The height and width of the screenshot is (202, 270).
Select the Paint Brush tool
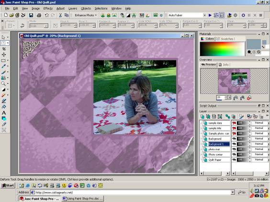[3, 72]
